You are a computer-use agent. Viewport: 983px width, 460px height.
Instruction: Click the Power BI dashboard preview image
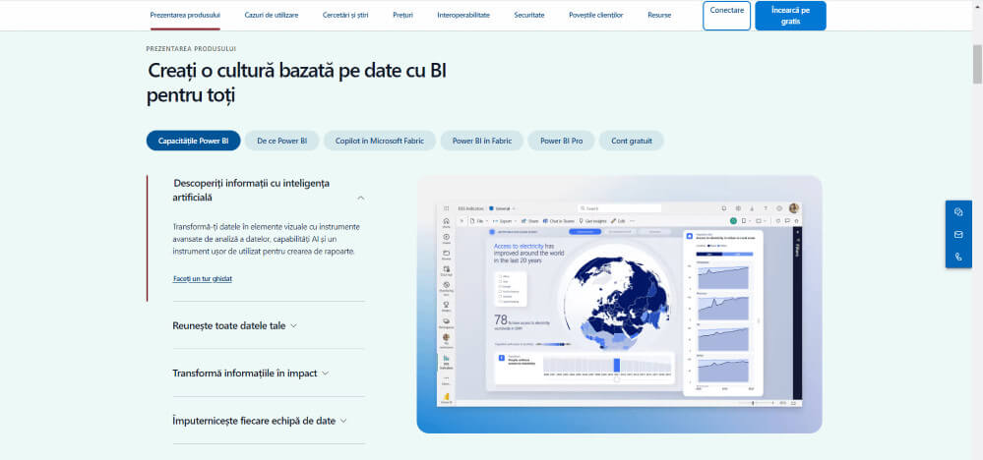tap(619, 304)
